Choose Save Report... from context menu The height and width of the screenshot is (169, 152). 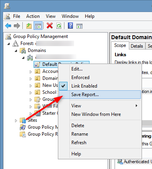(100, 95)
